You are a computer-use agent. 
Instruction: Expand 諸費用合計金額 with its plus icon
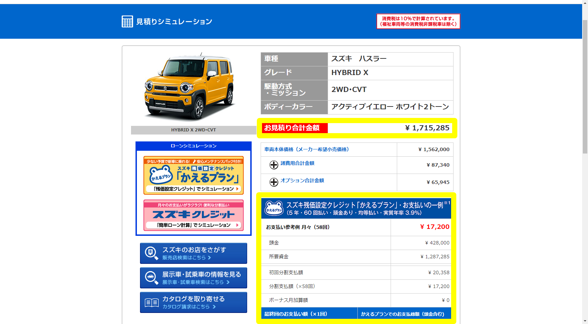coord(274,165)
